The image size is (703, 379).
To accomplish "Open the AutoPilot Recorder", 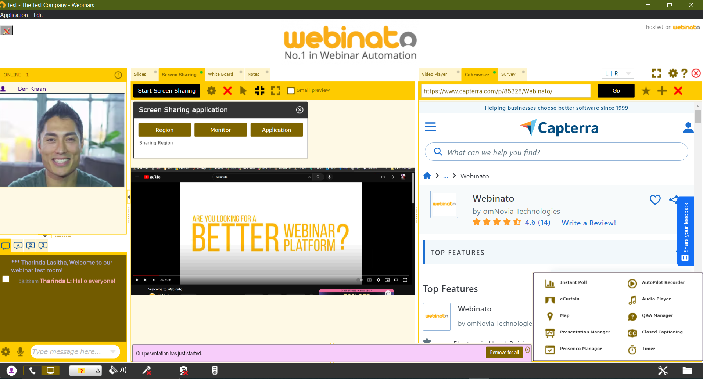I will tap(663, 282).
